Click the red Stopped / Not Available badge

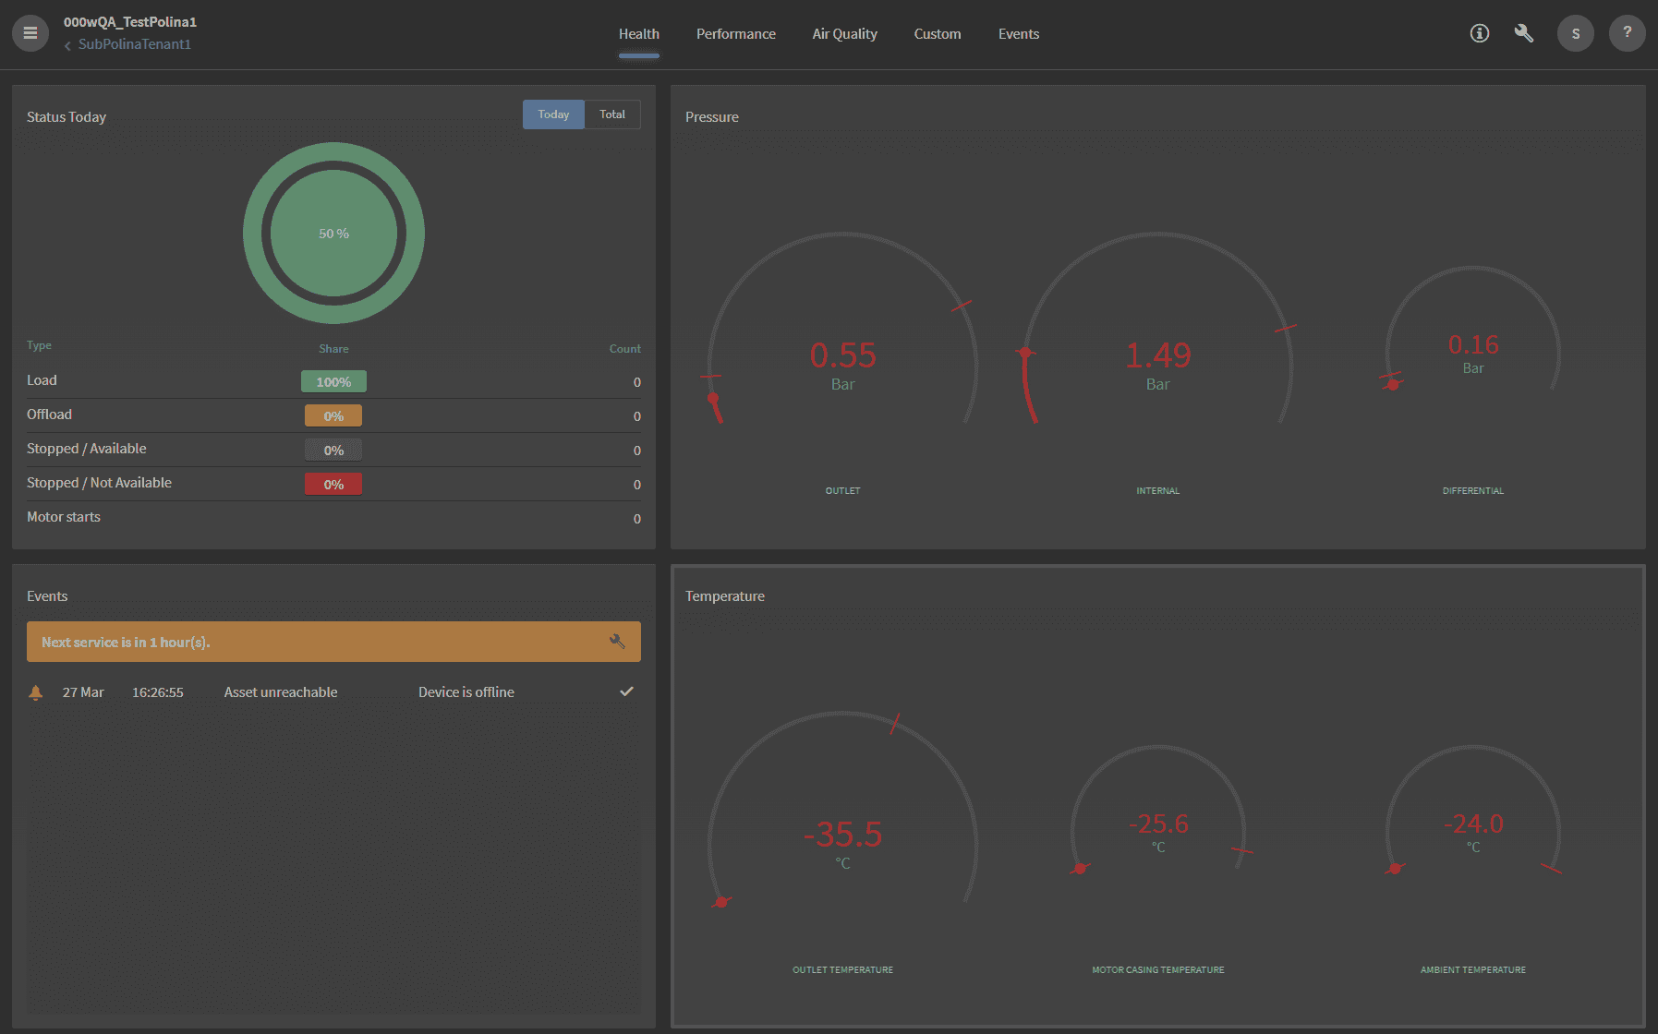[x=333, y=484]
